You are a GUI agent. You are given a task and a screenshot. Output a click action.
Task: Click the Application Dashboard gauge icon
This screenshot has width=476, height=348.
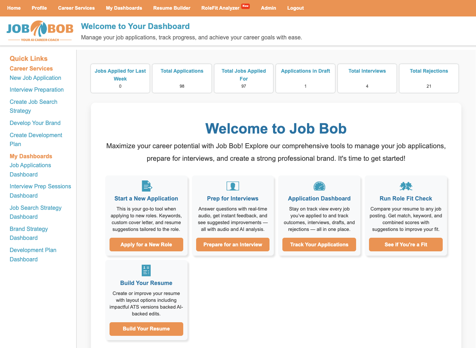click(x=319, y=186)
